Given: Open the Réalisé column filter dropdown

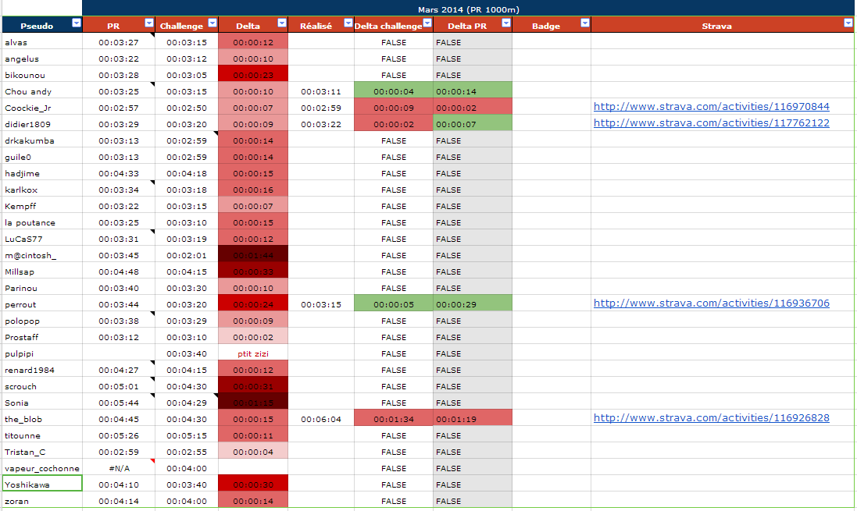Looking at the screenshot, I should point(348,23).
